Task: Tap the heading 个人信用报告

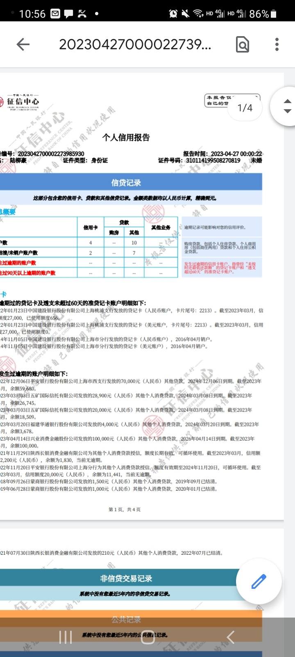Action: [x=126, y=138]
